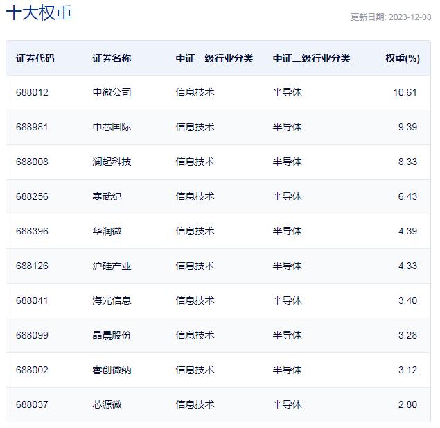Viewport: 440px width, 428px height.
Task: Select security name 沪硅产业
Action: (x=112, y=266)
